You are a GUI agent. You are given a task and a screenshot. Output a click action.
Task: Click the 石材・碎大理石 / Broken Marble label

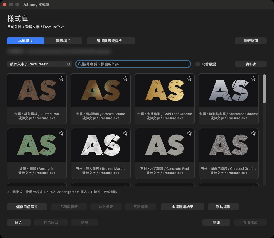101,169
